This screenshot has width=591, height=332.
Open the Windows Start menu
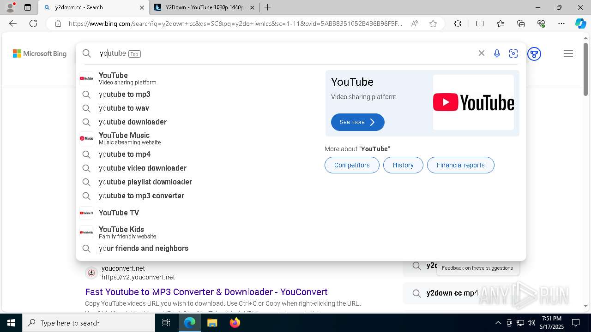point(11,323)
